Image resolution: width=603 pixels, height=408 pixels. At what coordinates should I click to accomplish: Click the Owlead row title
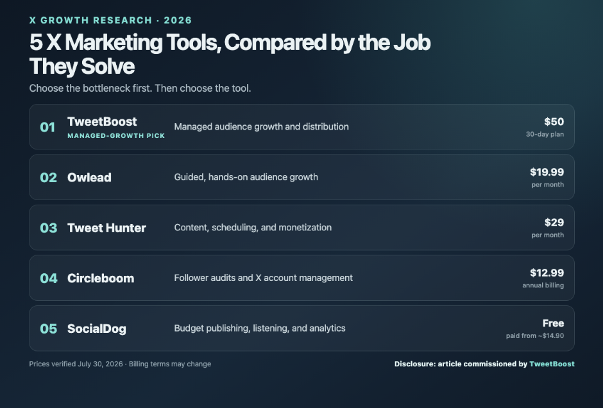[89, 177]
